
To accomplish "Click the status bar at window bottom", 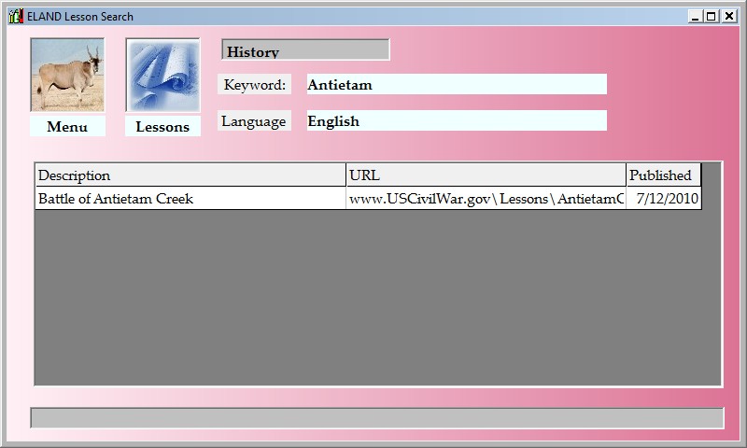I will [376, 418].
